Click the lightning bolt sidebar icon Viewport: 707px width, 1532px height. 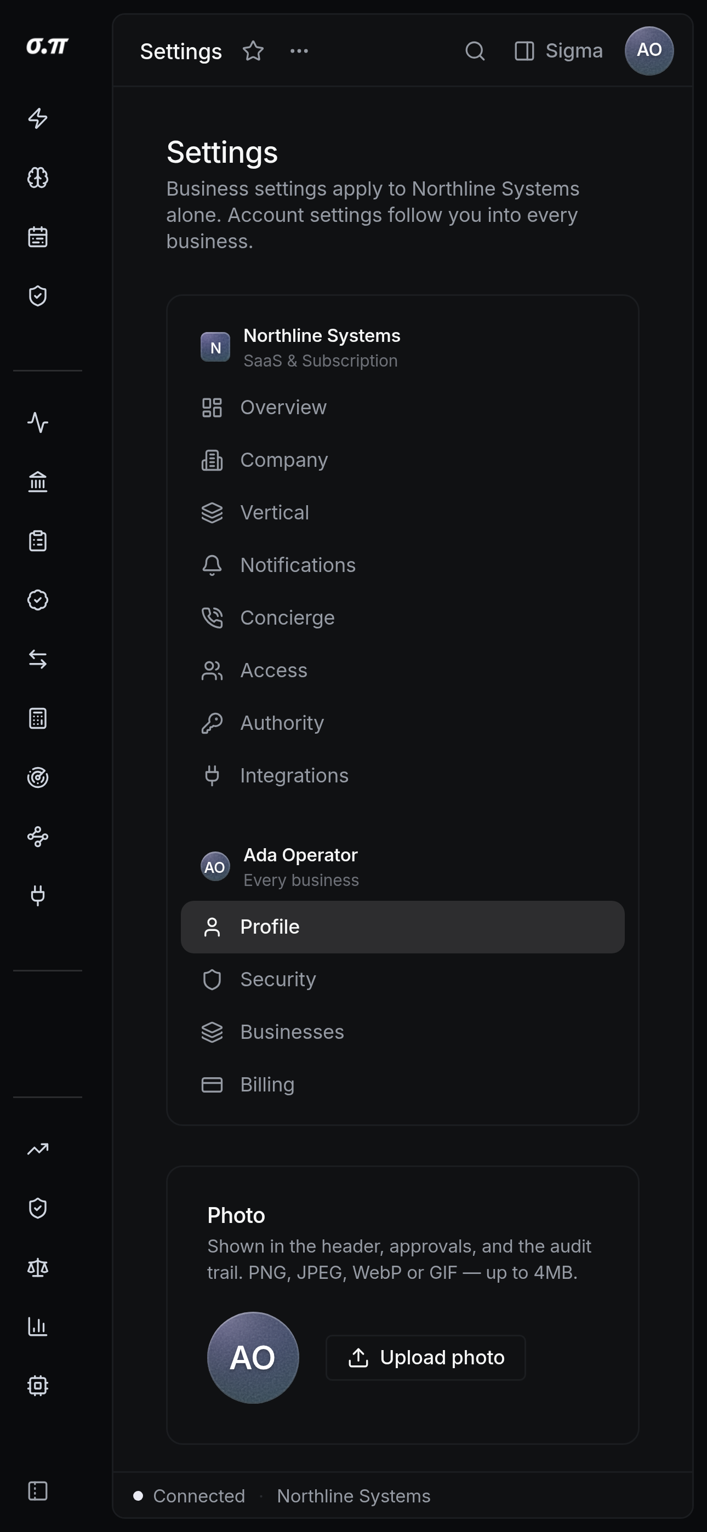(37, 118)
